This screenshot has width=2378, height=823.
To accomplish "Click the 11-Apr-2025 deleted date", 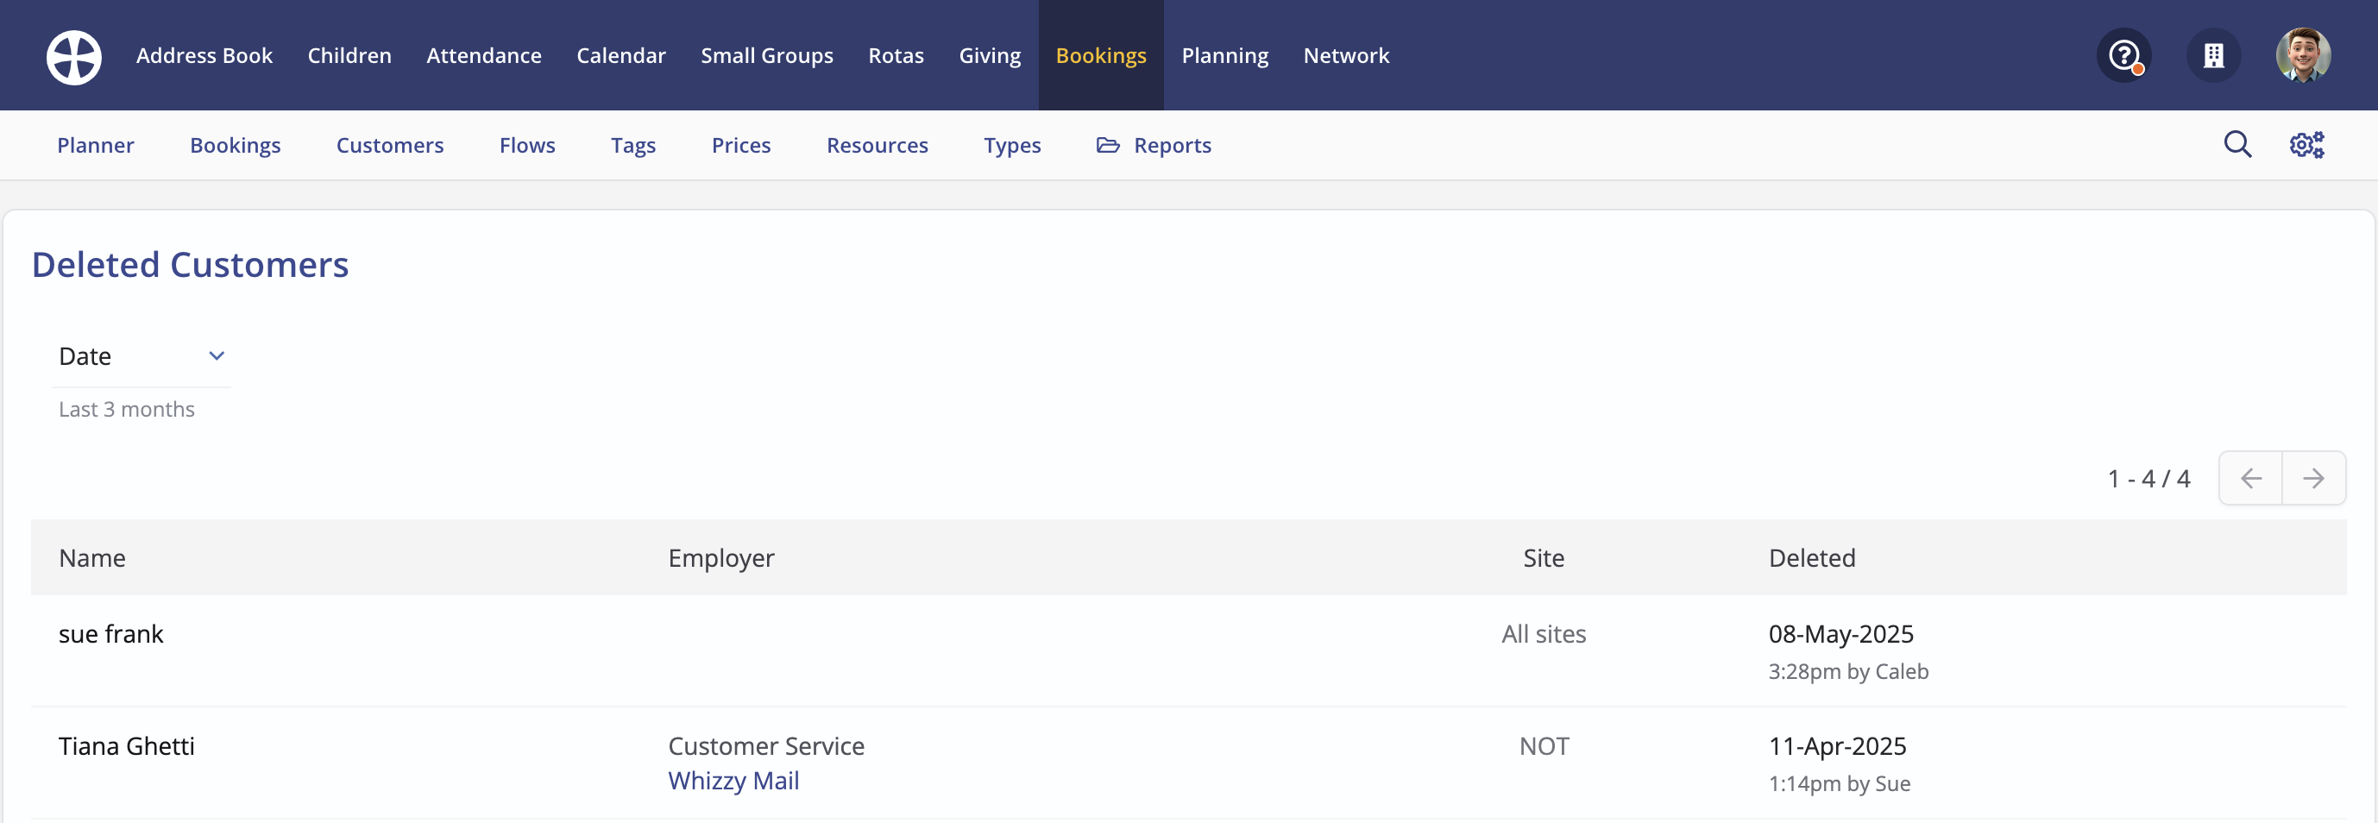I will click(x=1837, y=745).
